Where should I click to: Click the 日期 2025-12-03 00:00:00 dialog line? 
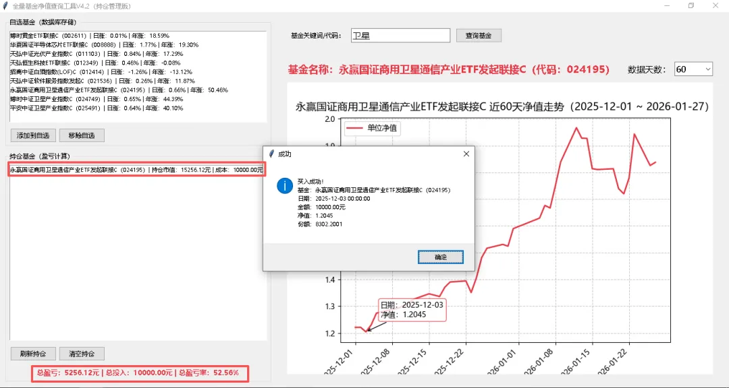point(334,199)
